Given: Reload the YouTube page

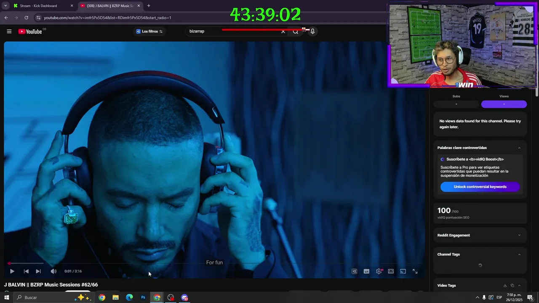Looking at the screenshot, I should pos(26,18).
